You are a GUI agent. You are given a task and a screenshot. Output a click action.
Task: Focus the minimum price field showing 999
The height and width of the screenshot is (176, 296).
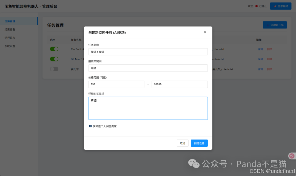tap(116, 84)
